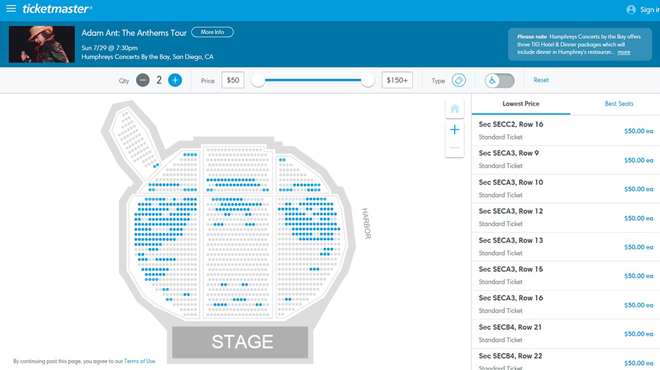The width and height of the screenshot is (660, 370).
Task: Open the Terms of Use link
Action: coord(140,361)
